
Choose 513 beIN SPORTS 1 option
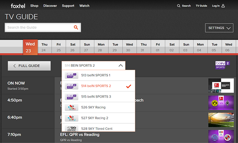click(x=98, y=75)
